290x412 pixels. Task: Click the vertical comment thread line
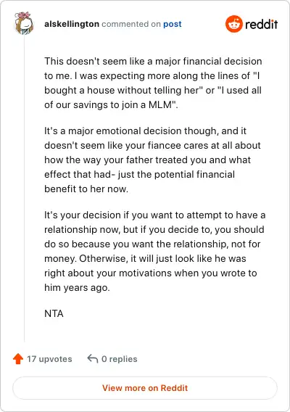click(25, 188)
